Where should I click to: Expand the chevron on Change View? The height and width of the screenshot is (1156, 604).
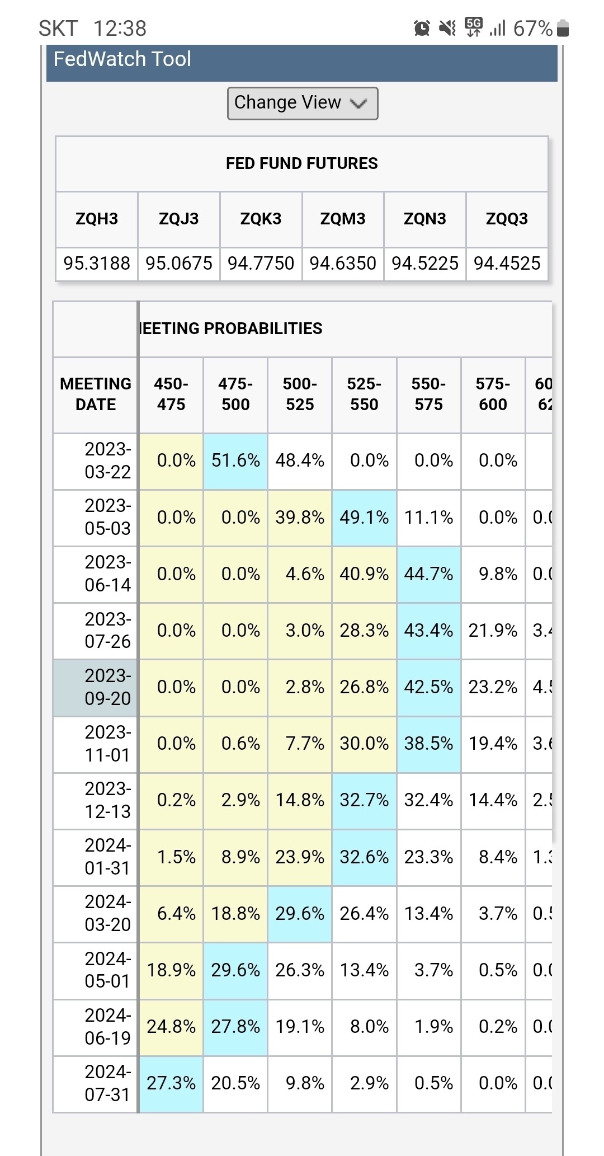pos(359,103)
